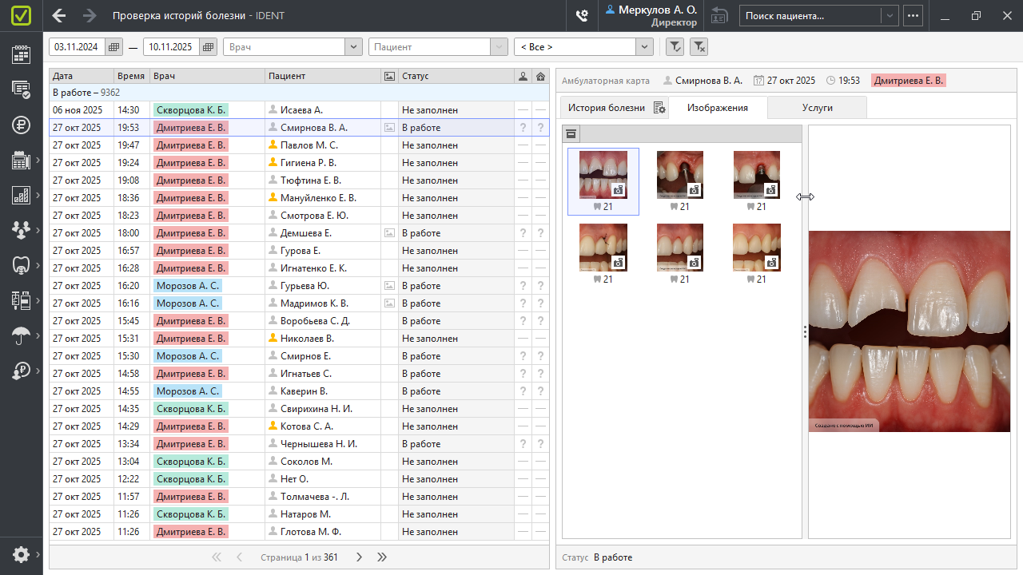Jump to last page of results
The width and height of the screenshot is (1023, 575).
pos(382,557)
